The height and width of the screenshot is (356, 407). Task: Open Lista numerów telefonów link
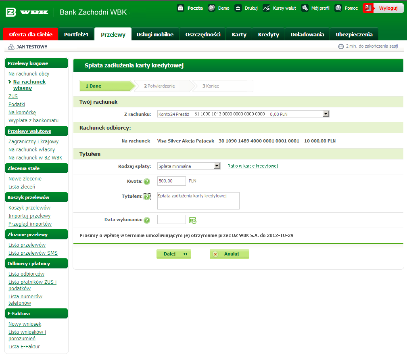point(25,299)
